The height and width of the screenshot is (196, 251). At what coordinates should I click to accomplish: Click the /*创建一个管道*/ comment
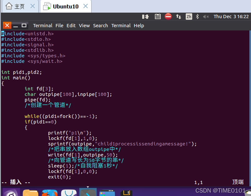point(48,105)
